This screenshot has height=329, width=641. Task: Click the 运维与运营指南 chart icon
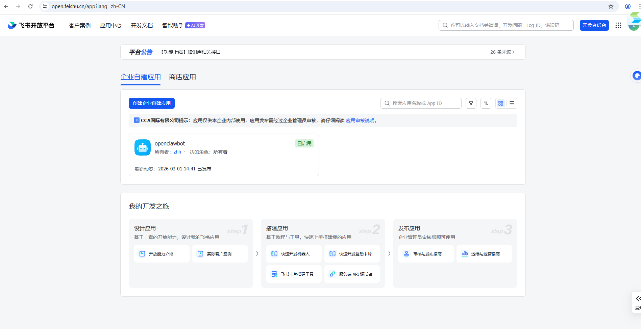[465, 254]
